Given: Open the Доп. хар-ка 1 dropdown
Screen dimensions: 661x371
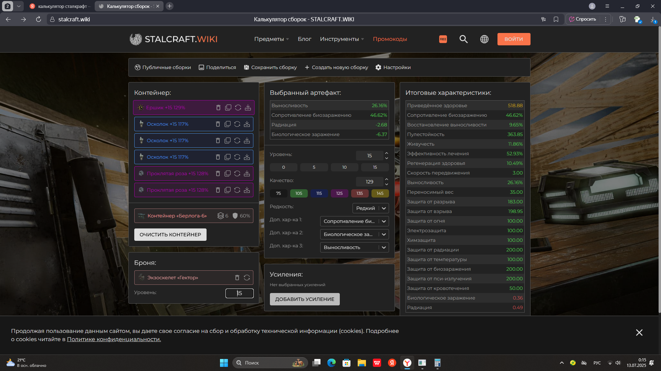Looking at the screenshot, I should click(355, 221).
